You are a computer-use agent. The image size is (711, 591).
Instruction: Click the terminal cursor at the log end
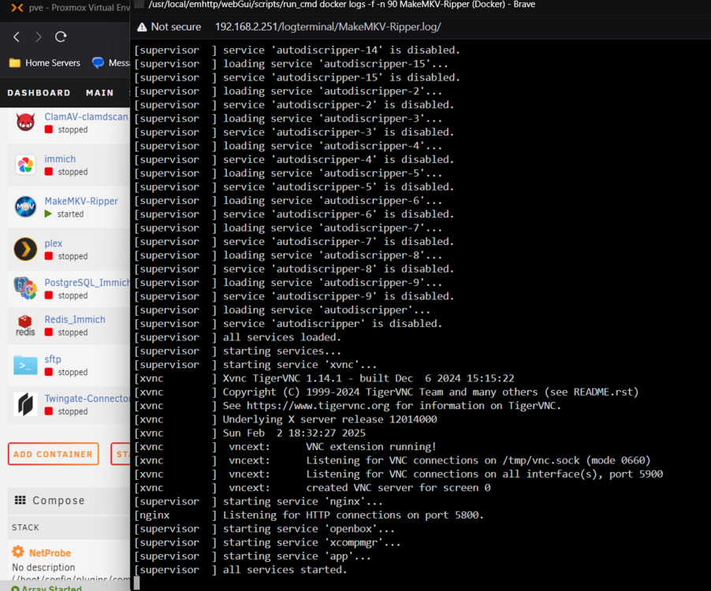(x=137, y=583)
